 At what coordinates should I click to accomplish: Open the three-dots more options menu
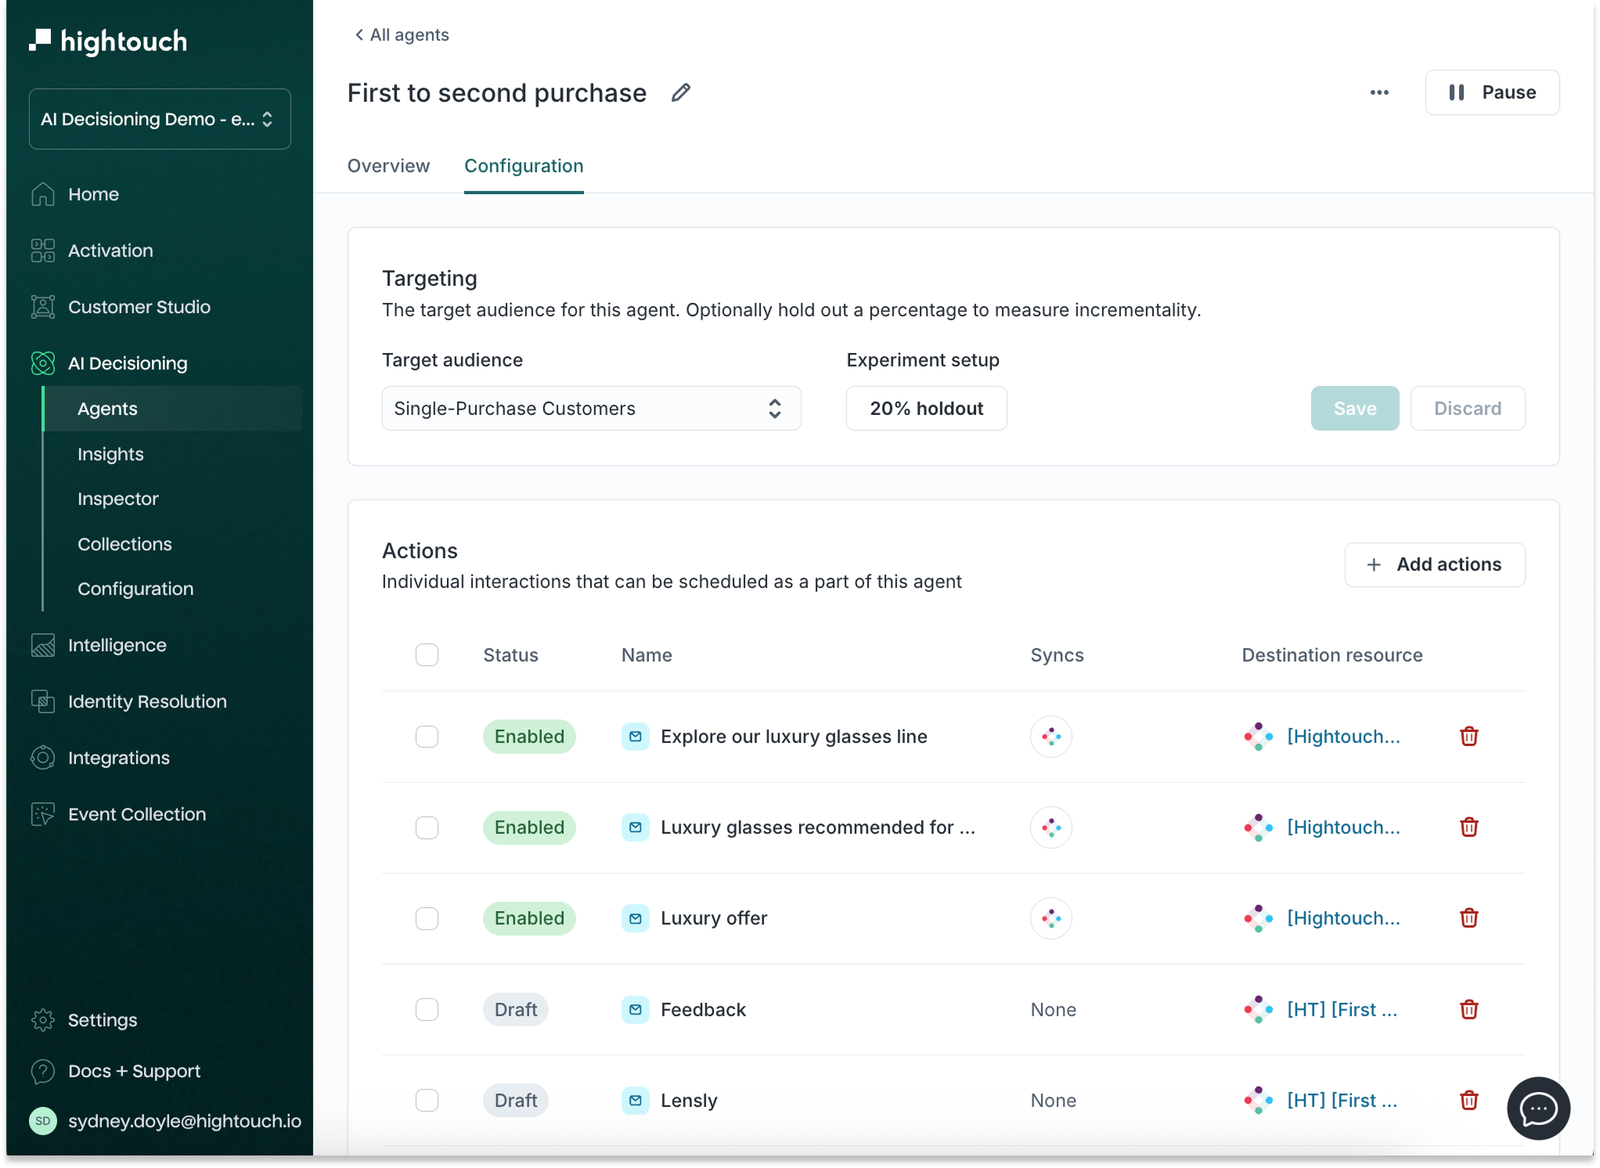click(1379, 93)
